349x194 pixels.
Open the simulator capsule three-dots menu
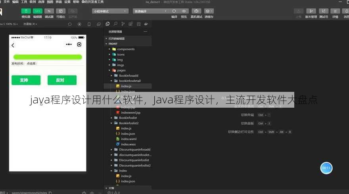[69, 44]
